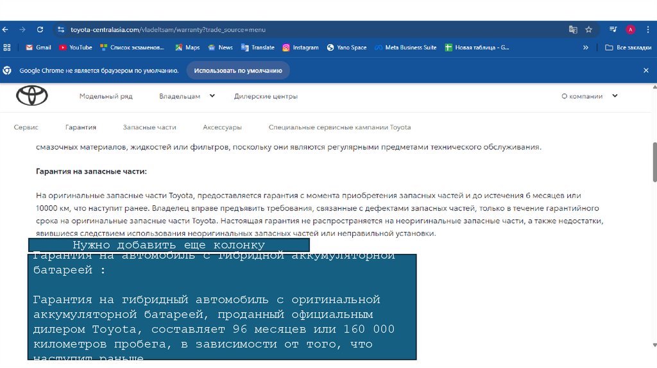Open Модельный ряд menu

pyautogui.click(x=106, y=96)
